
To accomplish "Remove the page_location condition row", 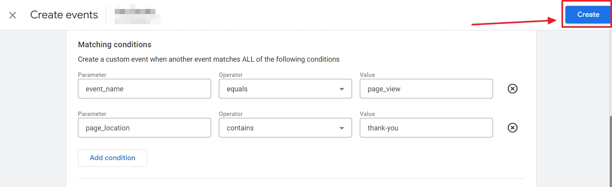I will (x=513, y=128).
